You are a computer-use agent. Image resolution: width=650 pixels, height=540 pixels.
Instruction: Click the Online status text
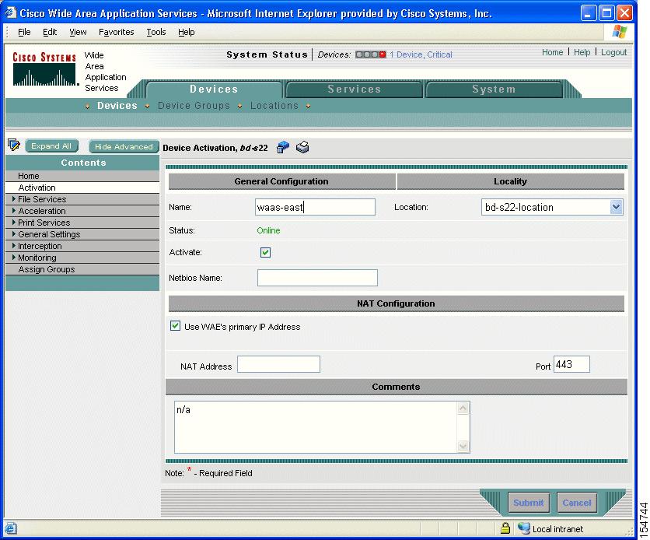pos(268,230)
